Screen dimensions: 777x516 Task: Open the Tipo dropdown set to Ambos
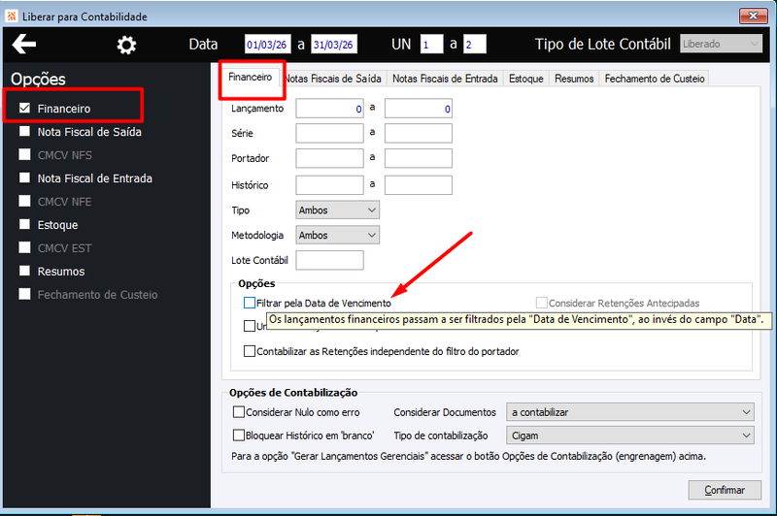337,210
